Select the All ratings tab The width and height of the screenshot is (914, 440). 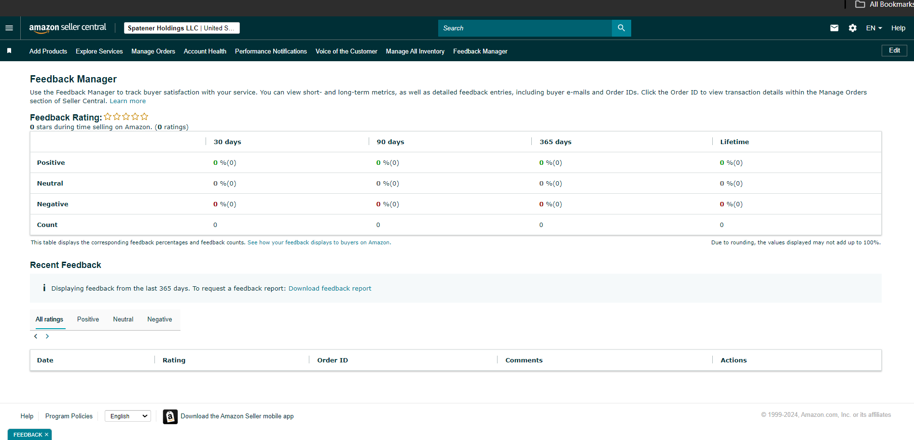pyautogui.click(x=49, y=320)
